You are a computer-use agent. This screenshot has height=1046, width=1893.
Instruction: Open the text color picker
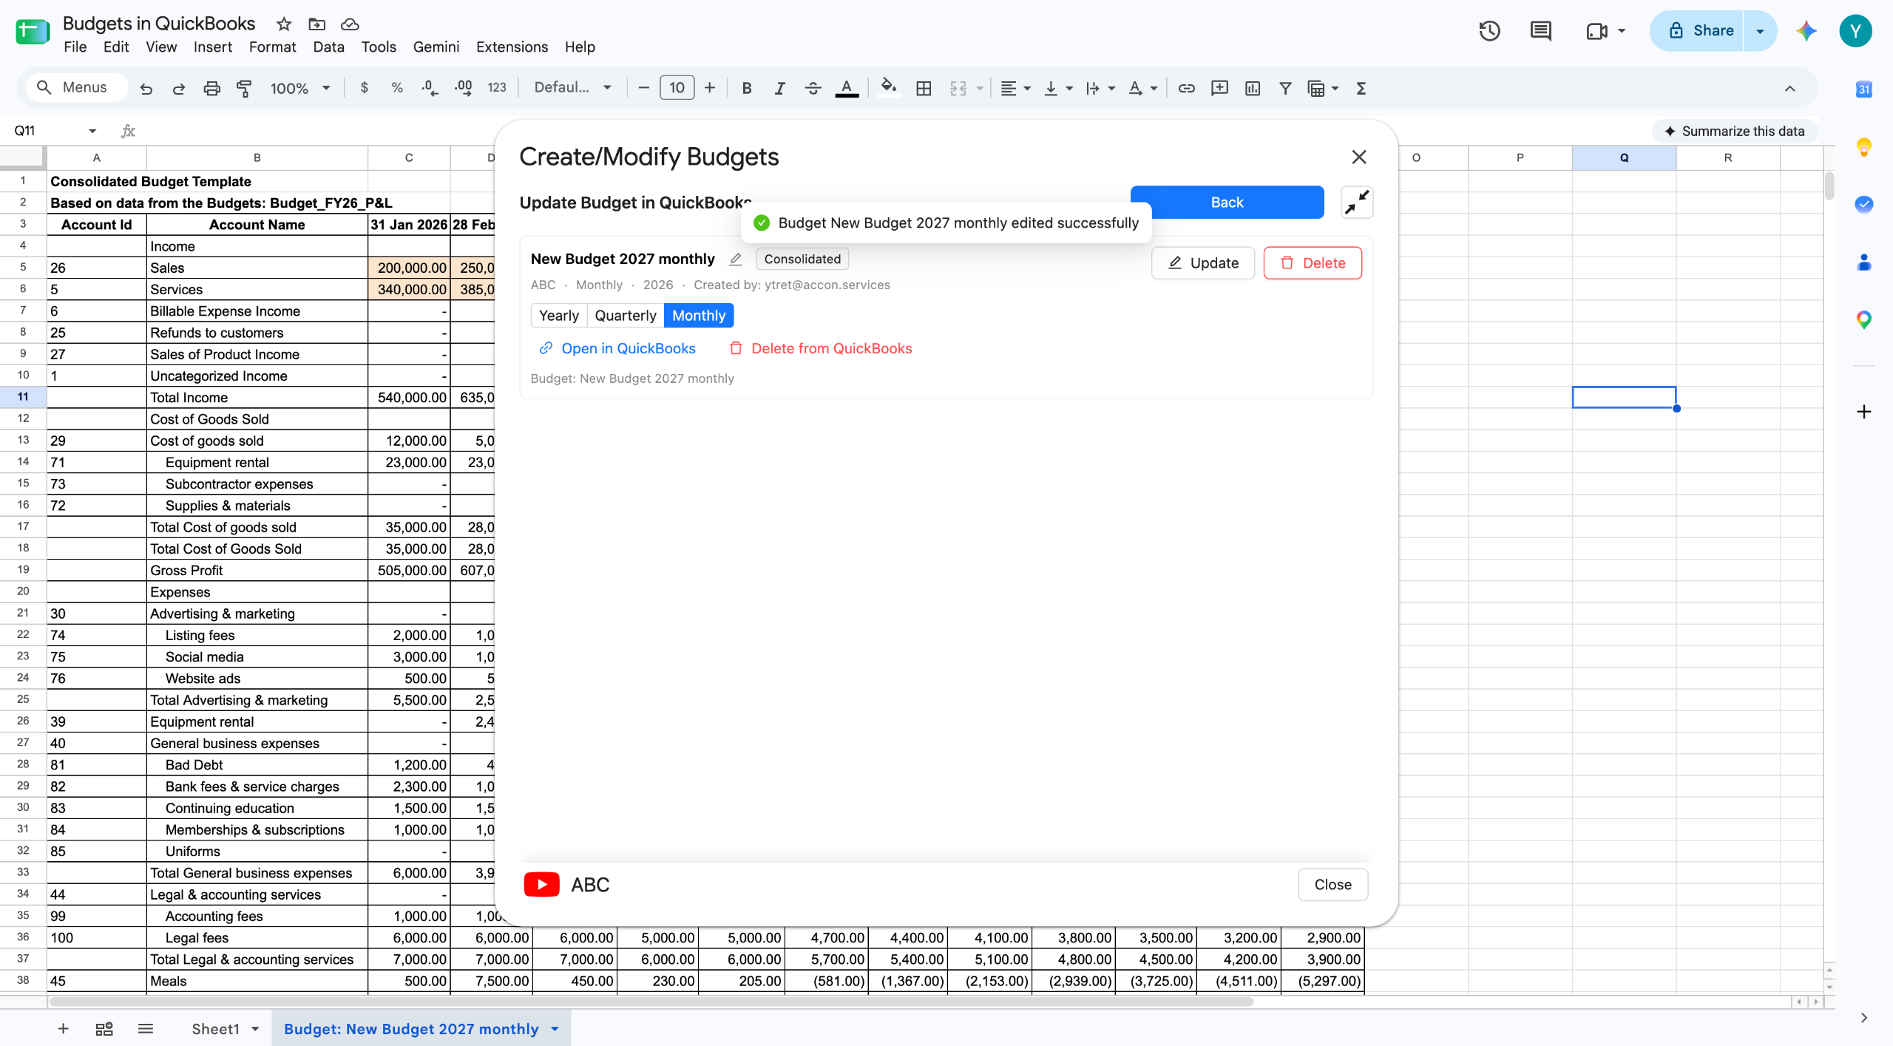coord(847,88)
